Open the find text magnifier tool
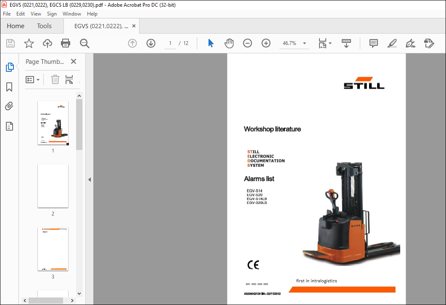The image size is (446, 305). pos(84,43)
